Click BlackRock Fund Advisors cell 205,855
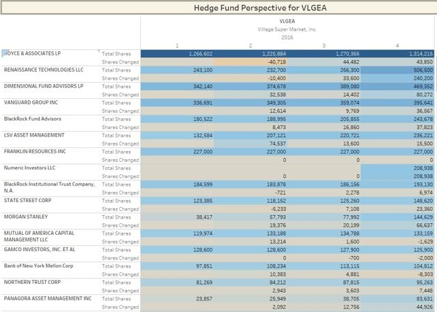 click(x=324, y=119)
